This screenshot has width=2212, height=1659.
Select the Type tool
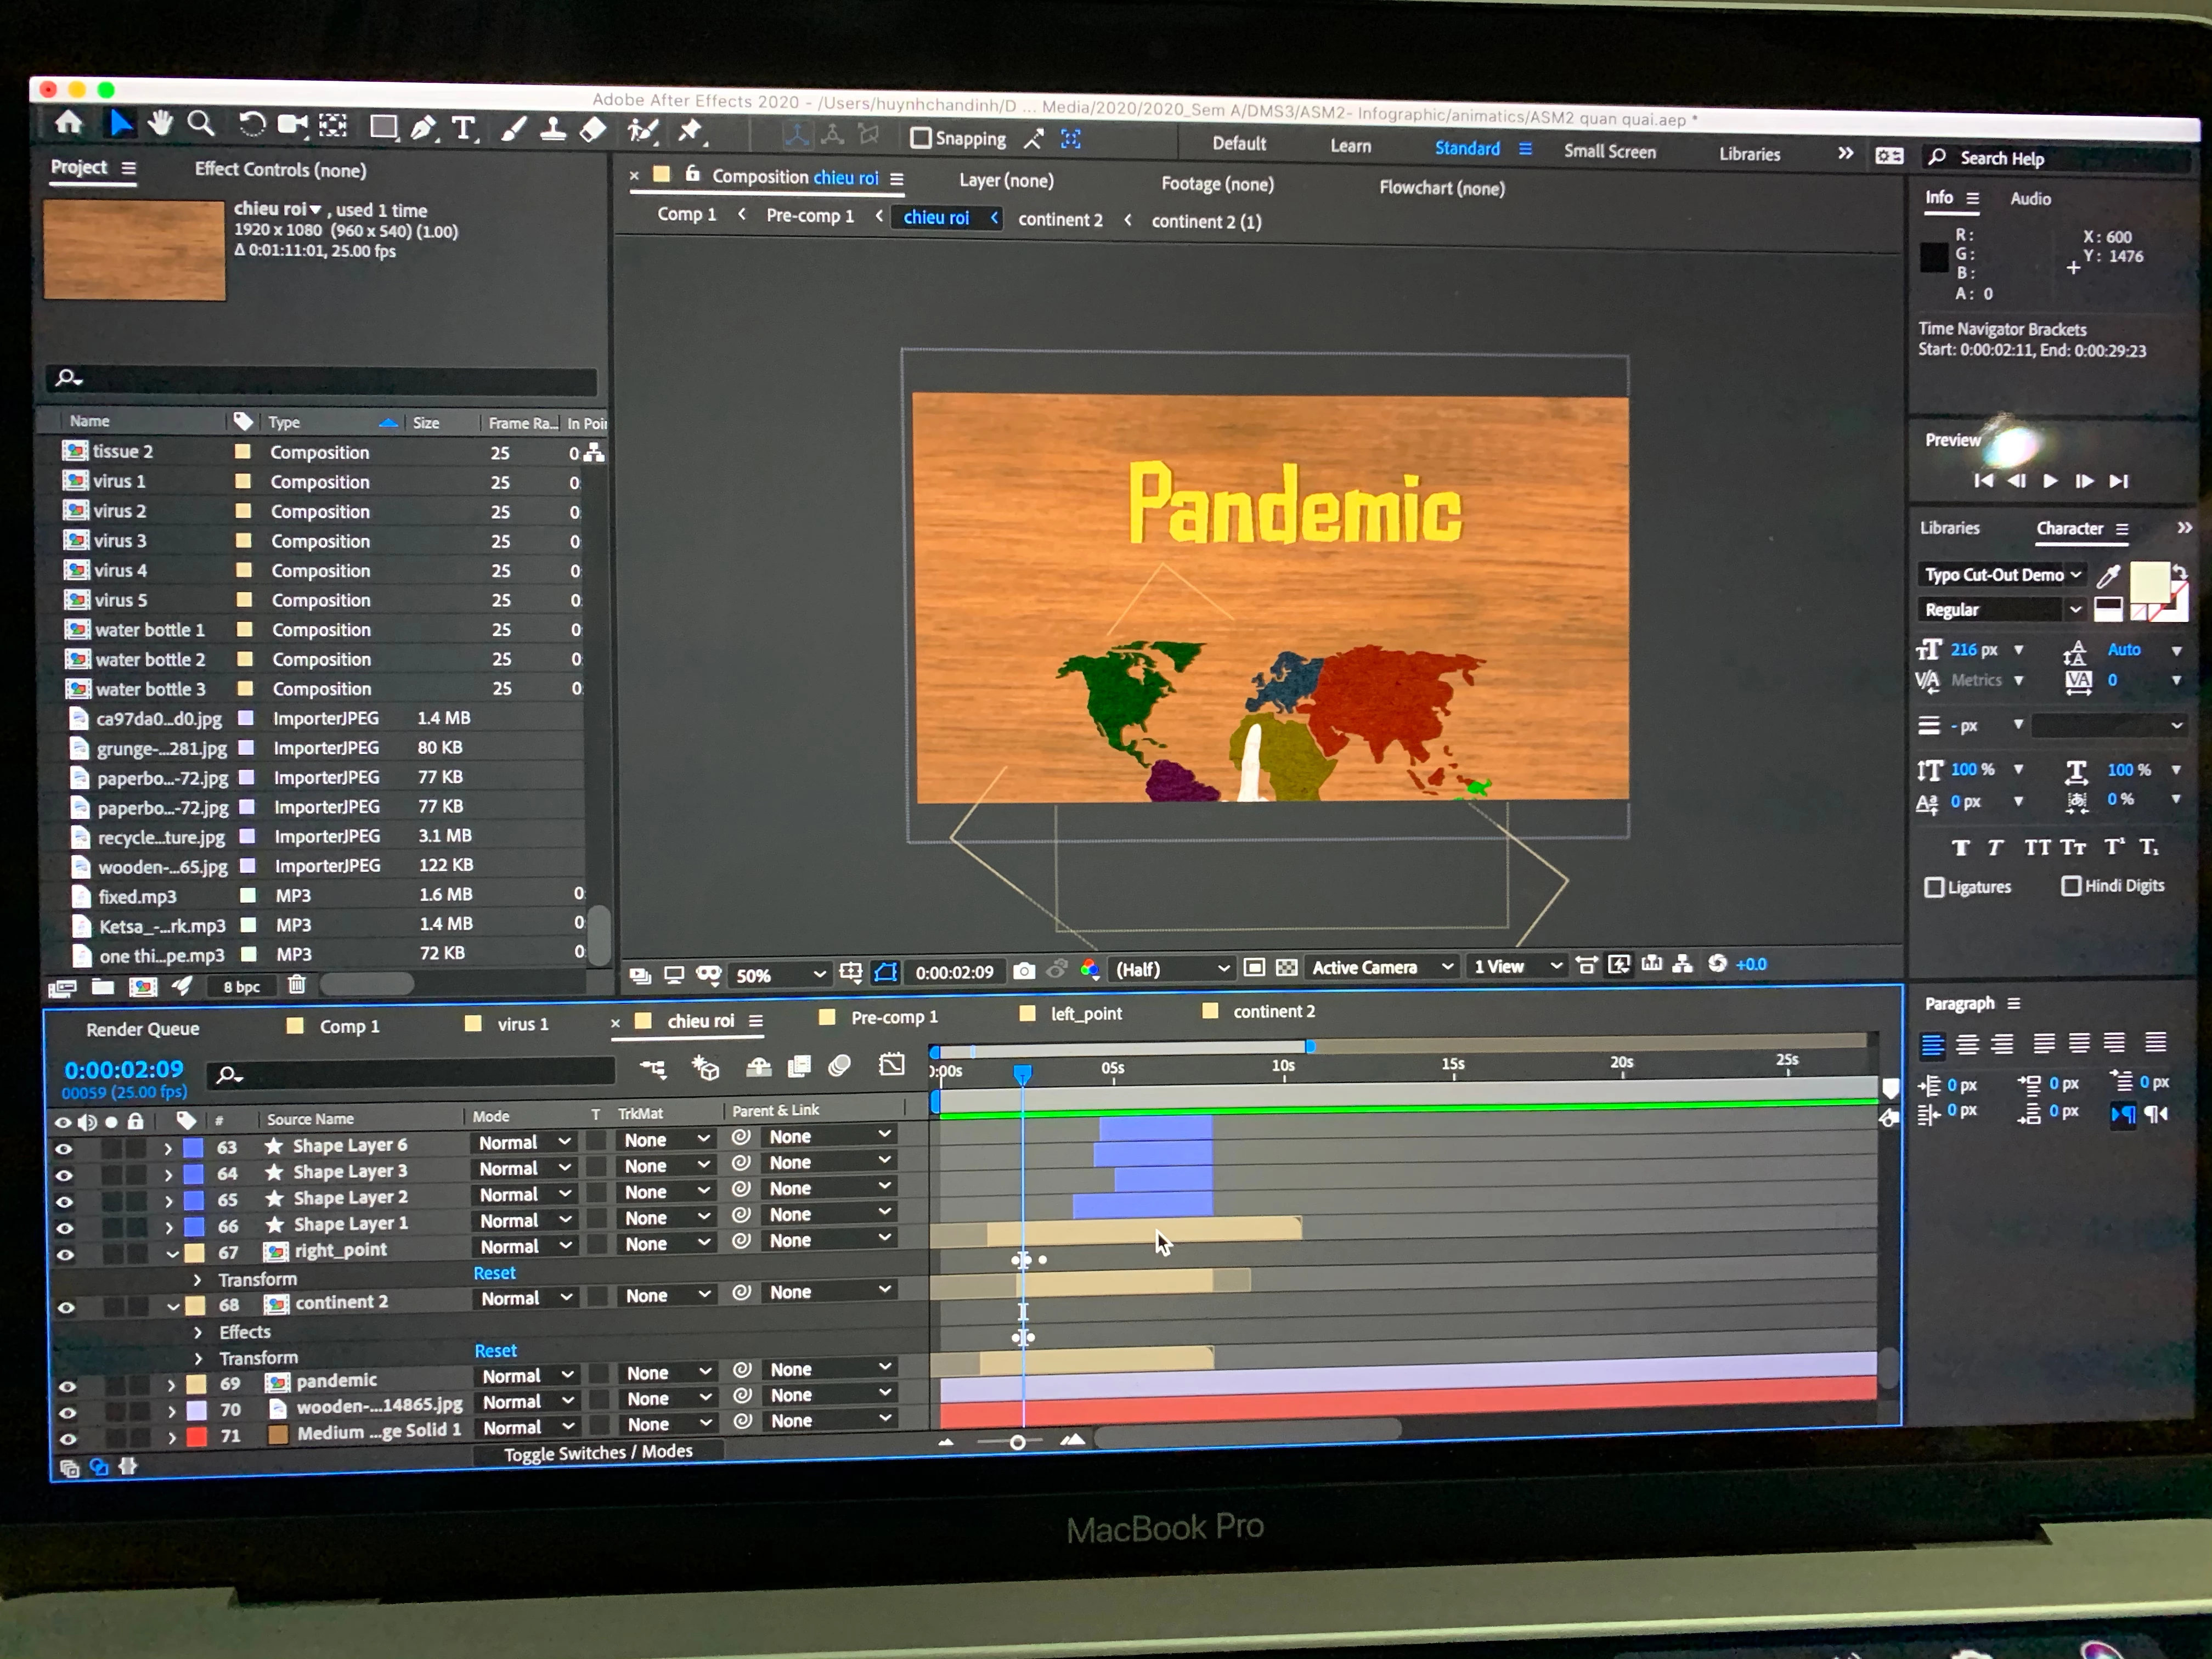pyautogui.click(x=463, y=129)
